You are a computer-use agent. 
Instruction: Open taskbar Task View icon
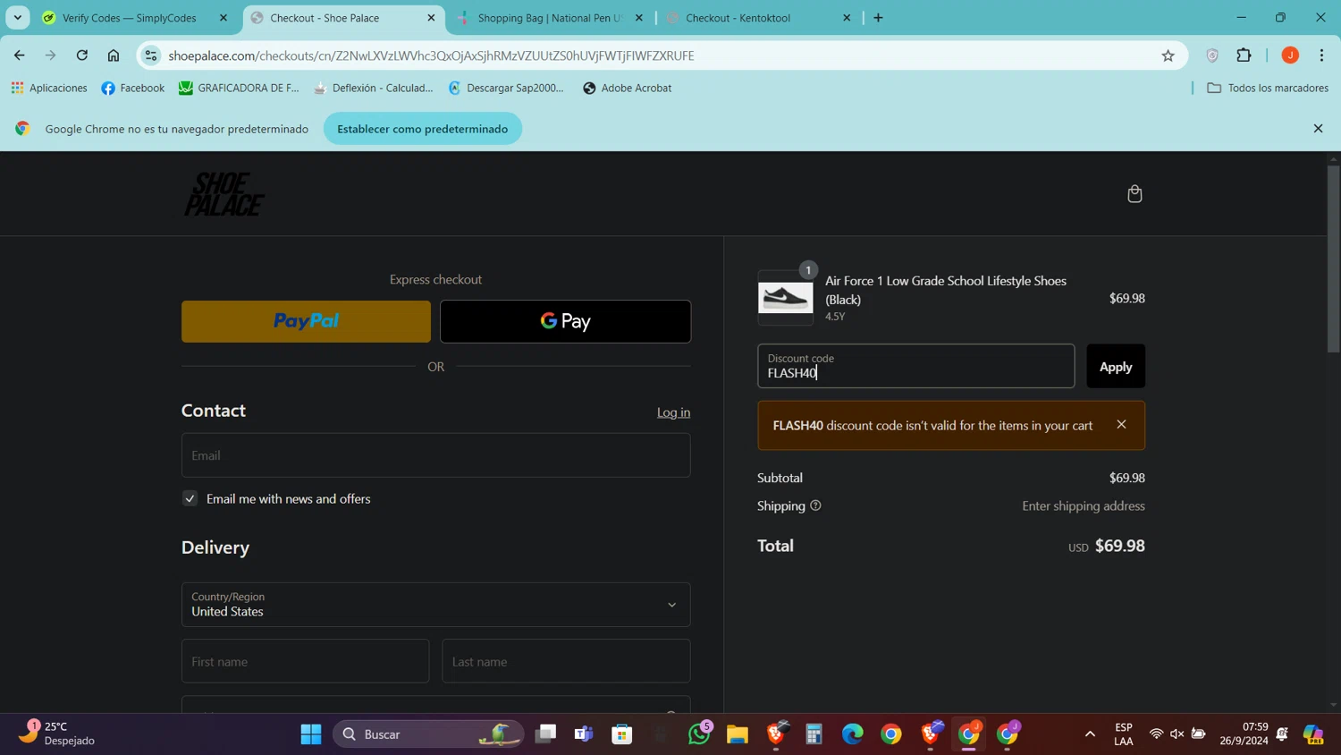coord(545,734)
